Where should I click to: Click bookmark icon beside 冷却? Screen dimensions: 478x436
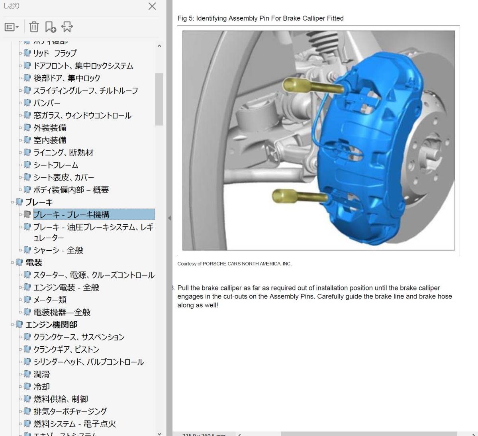click(x=27, y=387)
